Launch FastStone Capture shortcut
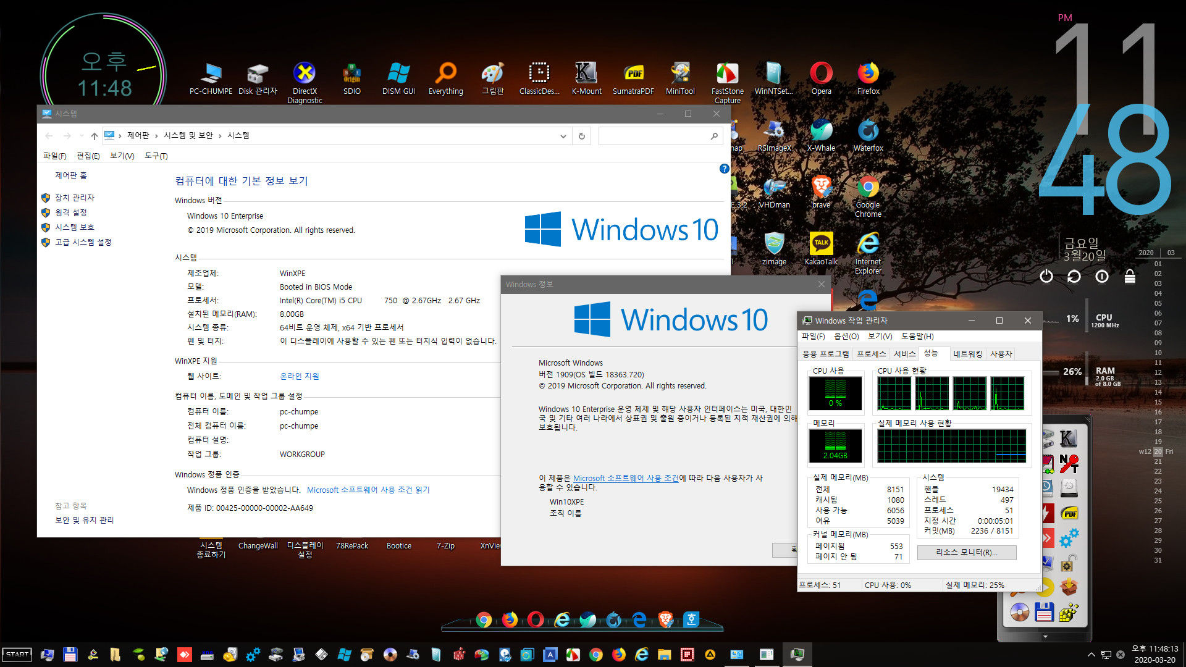 727,83
